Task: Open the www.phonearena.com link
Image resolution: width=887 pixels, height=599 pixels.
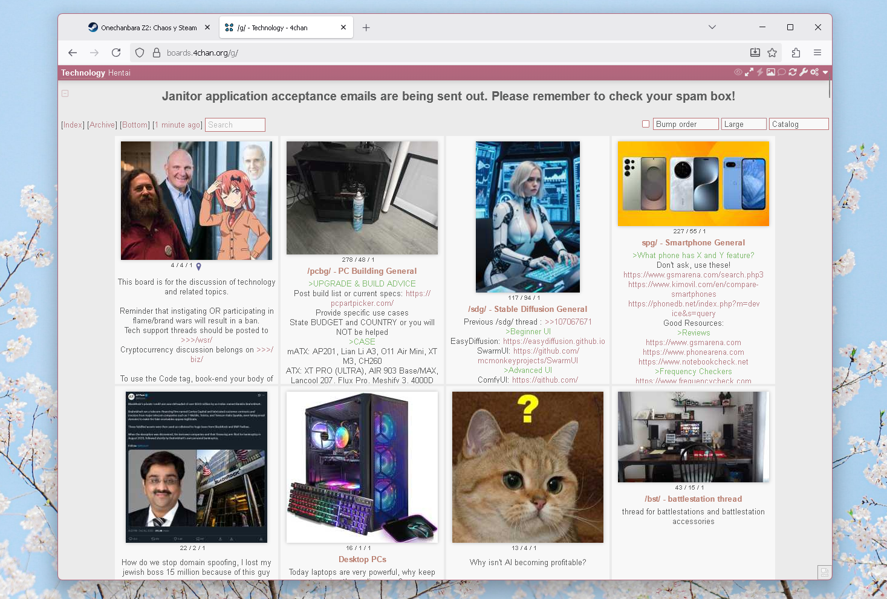Action: point(694,352)
